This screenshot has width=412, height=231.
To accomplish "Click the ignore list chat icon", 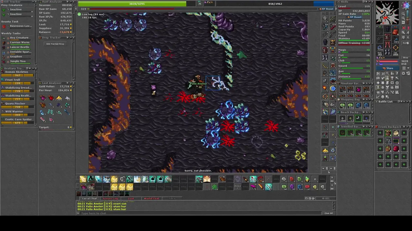I will click(310, 198).
